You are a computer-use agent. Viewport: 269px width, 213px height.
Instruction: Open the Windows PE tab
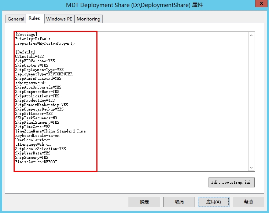[59, 19]
